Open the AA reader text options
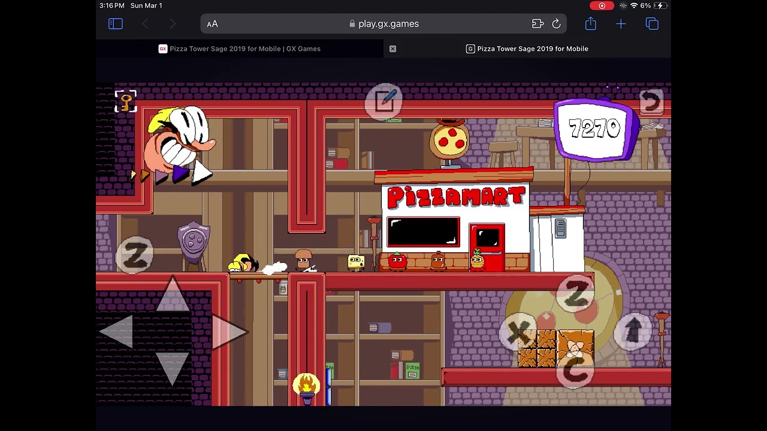 point(212,24)
